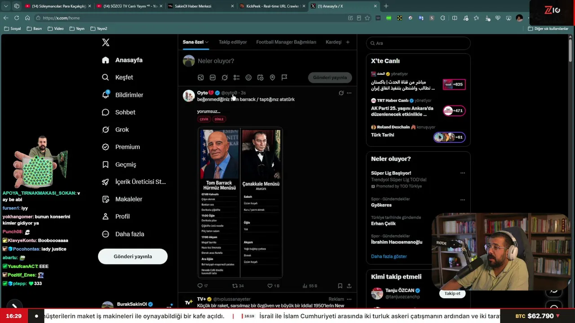575x323 pixels.
Task: Like Oyto's post
Action: pos(273,286)
